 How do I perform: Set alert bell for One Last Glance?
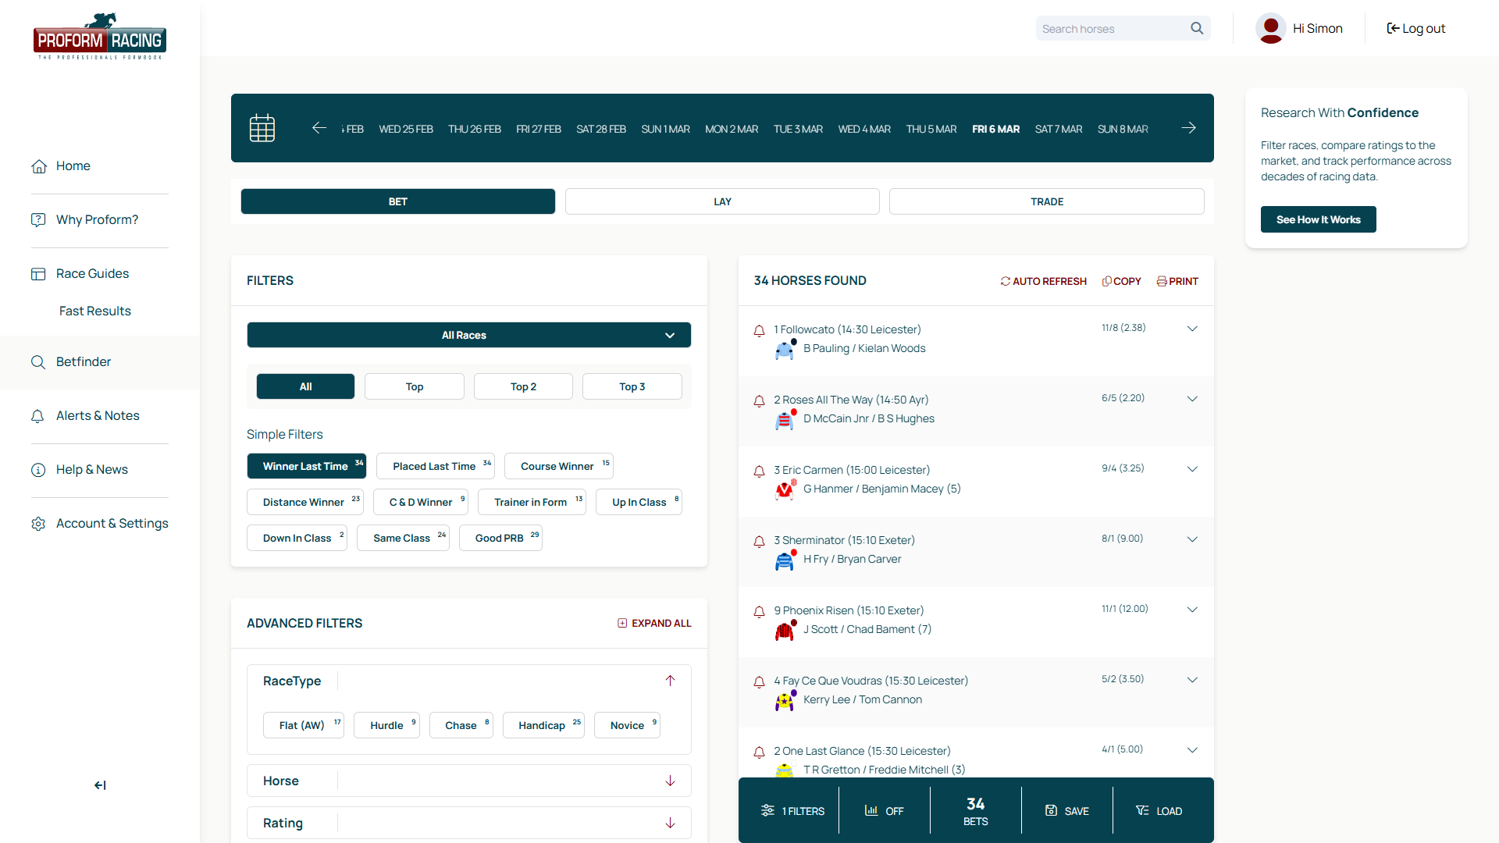click(x=759, y=752)
